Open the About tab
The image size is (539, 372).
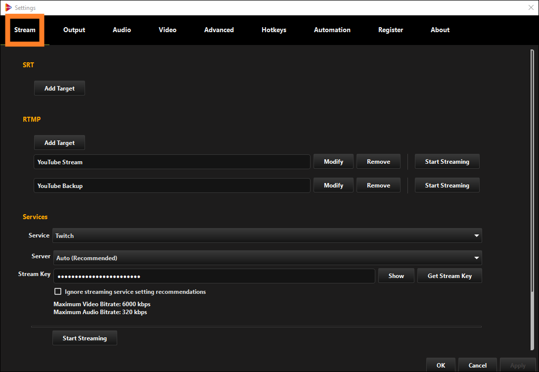440,30
